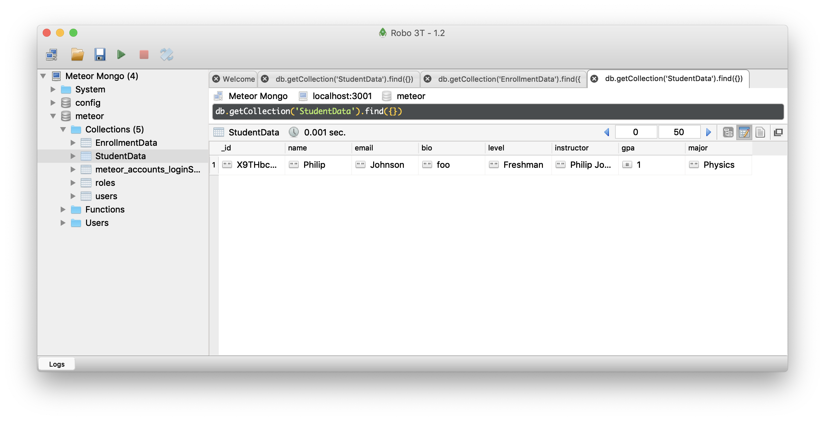Run the query with the green play button

point(121,54)
